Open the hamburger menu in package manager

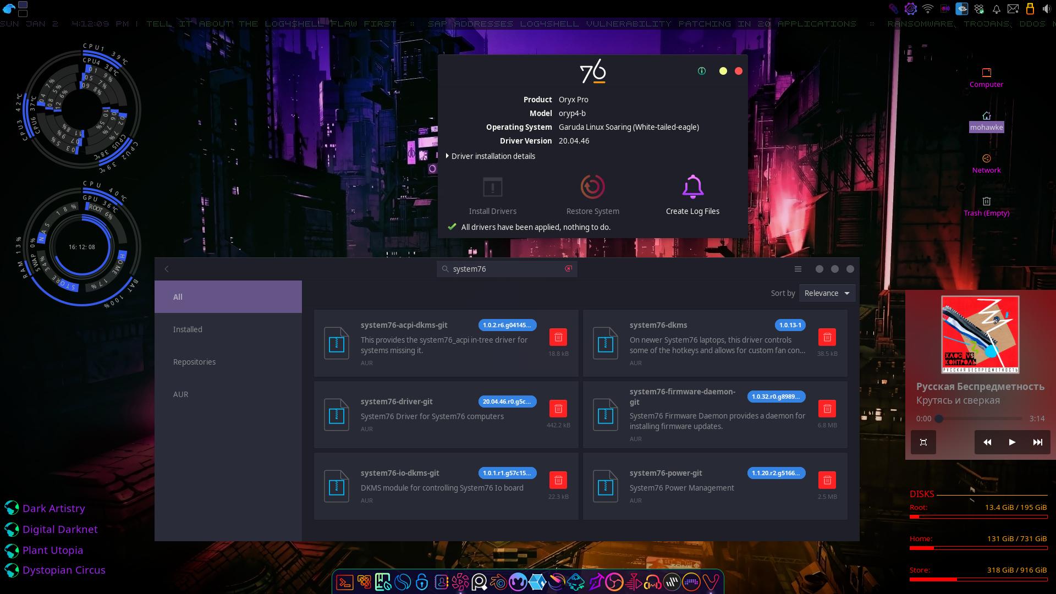pos(798,269)
